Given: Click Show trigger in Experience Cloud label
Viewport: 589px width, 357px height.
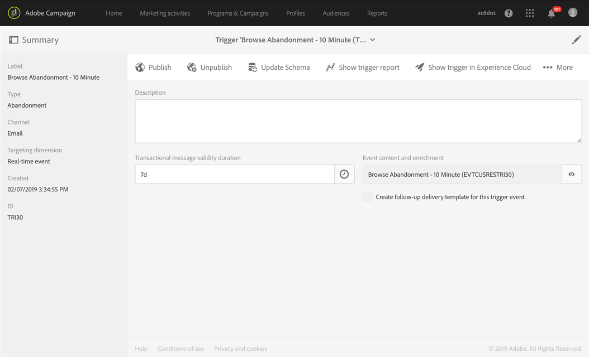Looking at the screenshot, I should (479, 67).
